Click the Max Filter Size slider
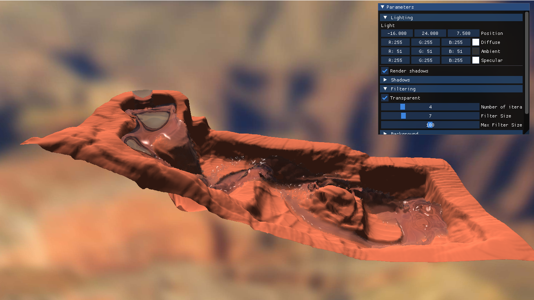The width and height of the screenshot is (534, 300). [430, 125]
